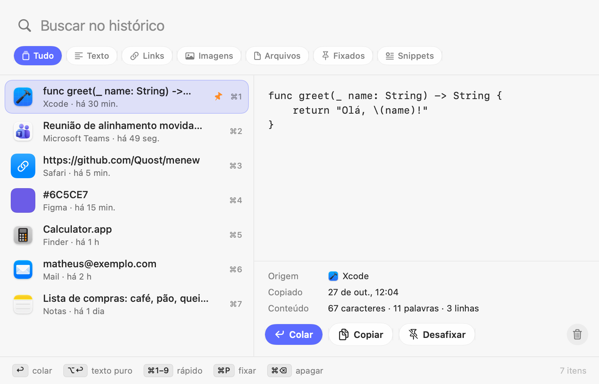Select the Tudo filter tab
The height and width of the screenshot is (384, 599).
click(x=38, y=56)
